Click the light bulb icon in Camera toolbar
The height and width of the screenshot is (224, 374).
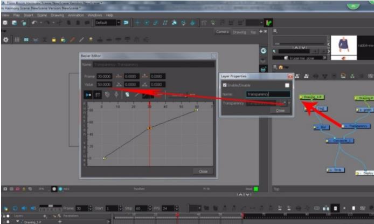[x=91, y=39]
